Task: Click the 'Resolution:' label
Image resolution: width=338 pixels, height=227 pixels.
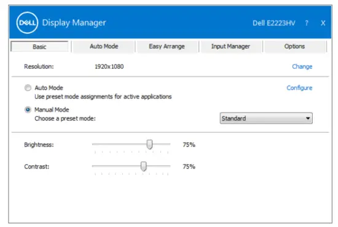Action: tap(39, 66)
